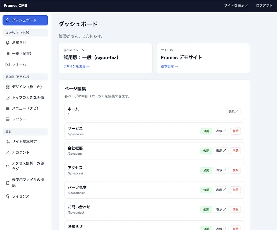Image resolution: width=277 pixels, height=230 pixels.
Task: View the お問い合わせ page via 表示
Action: click(x=221, y=209)
